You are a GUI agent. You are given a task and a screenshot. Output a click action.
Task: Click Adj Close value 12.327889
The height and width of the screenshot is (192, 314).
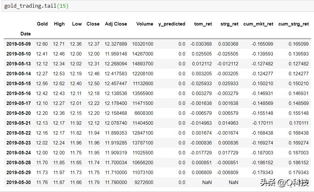(116, 44)
